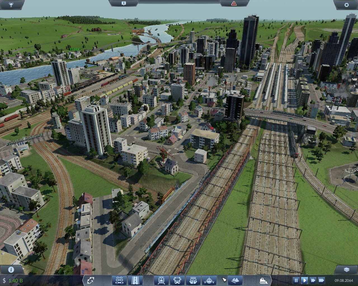Open the map layers panel
This screenshot has width=358, height=286.
346,270
